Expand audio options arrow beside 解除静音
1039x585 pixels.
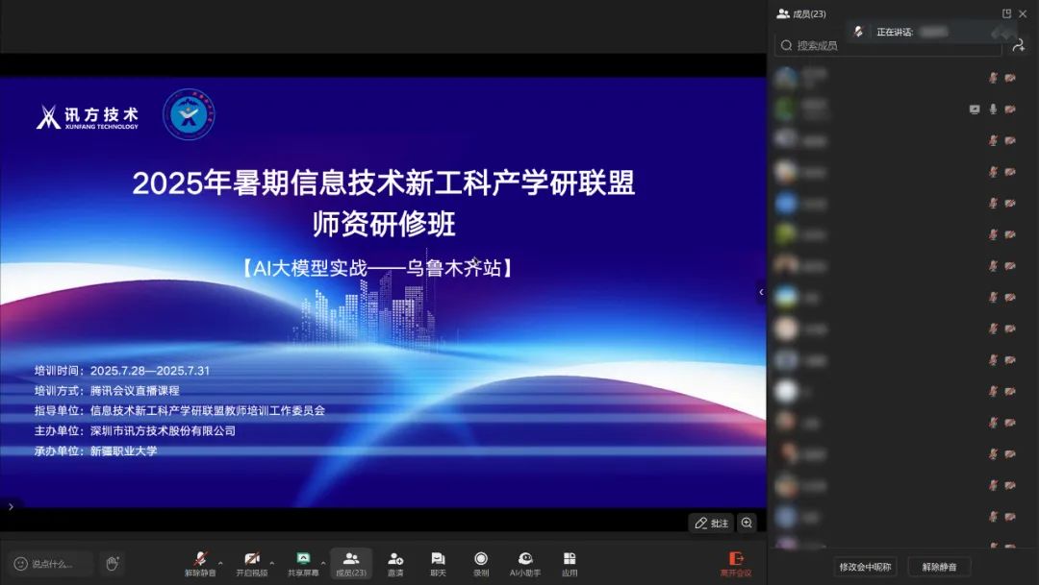click(x=220, y=563)
